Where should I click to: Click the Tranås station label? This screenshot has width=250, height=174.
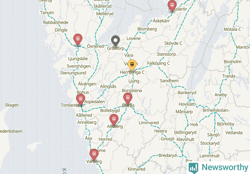coord(229,76)
